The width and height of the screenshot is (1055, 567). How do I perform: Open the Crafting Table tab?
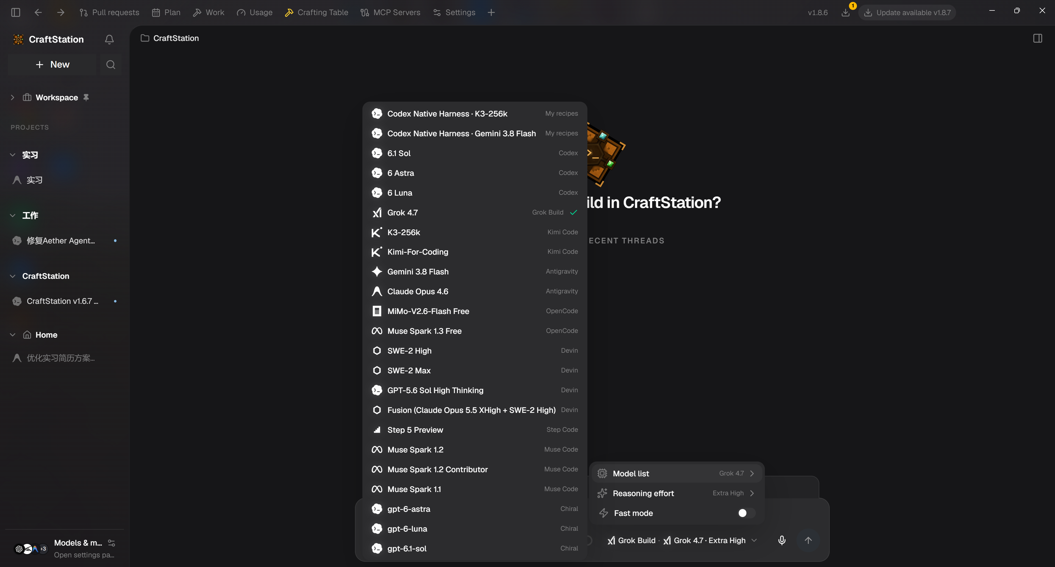316,12
